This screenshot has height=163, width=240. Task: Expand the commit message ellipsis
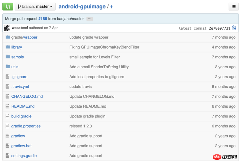pos(89,19)
